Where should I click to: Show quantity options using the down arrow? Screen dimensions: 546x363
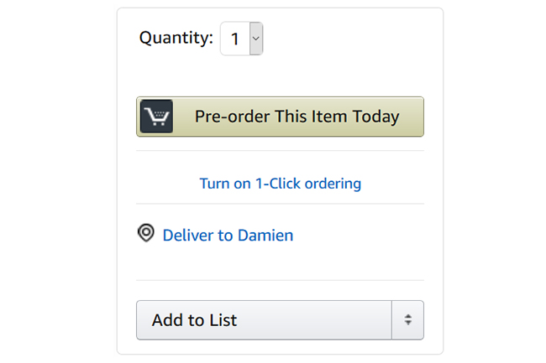[x=255, y=39]
